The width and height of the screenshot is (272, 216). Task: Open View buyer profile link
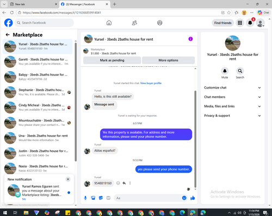[151, 83]
